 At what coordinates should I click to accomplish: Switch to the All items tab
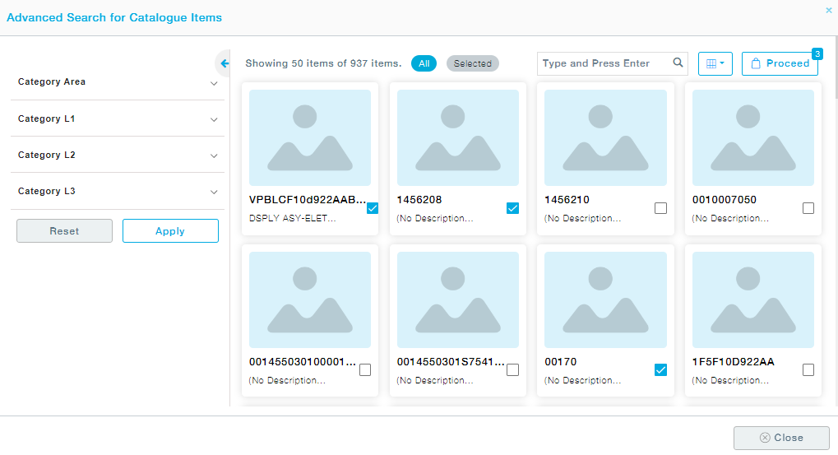click(x=424, y=63)
